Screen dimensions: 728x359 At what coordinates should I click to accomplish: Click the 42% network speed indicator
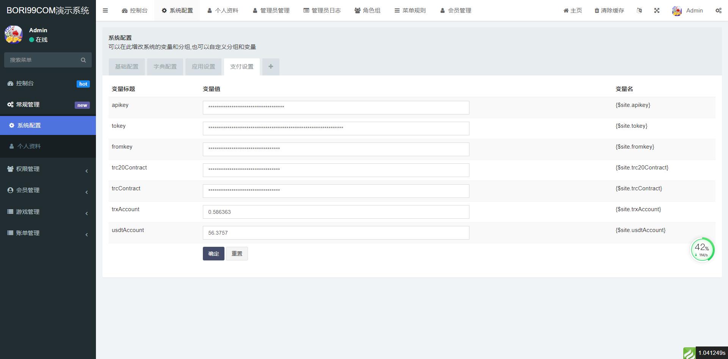point(702,249)
